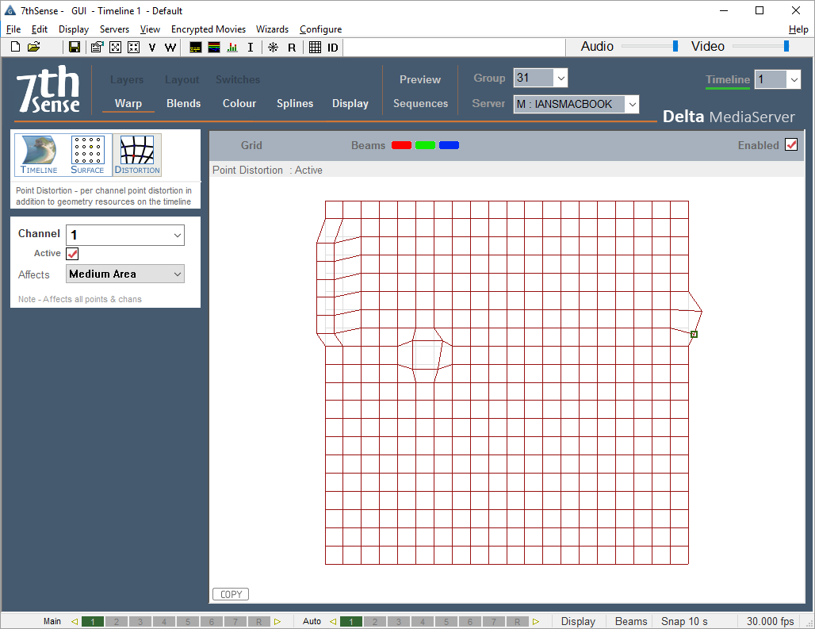Image resolution: width=815 pixels, height=629 pixels.
Task: Switch to the Blends tab
Action: pyautogui.click(x=183, y=103)
